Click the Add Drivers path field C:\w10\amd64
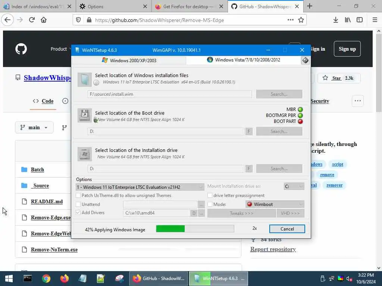Viewport: 382px width, 286px height. [x=156, y=213]
